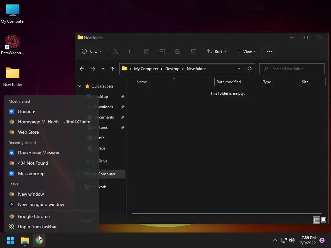Refresh the New folder view
Image resolution: width=331 pixels, height=248 pixels.
click(x=250, y=68)
